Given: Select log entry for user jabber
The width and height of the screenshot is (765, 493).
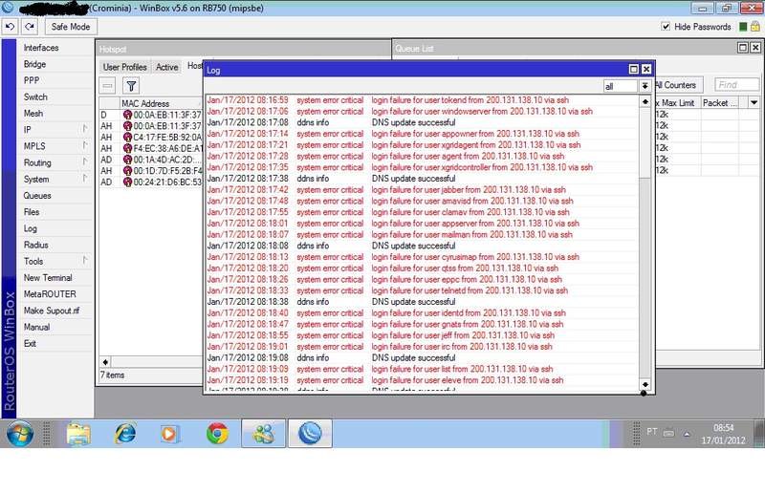Looking at the screenshot, I should click(422, 190).
